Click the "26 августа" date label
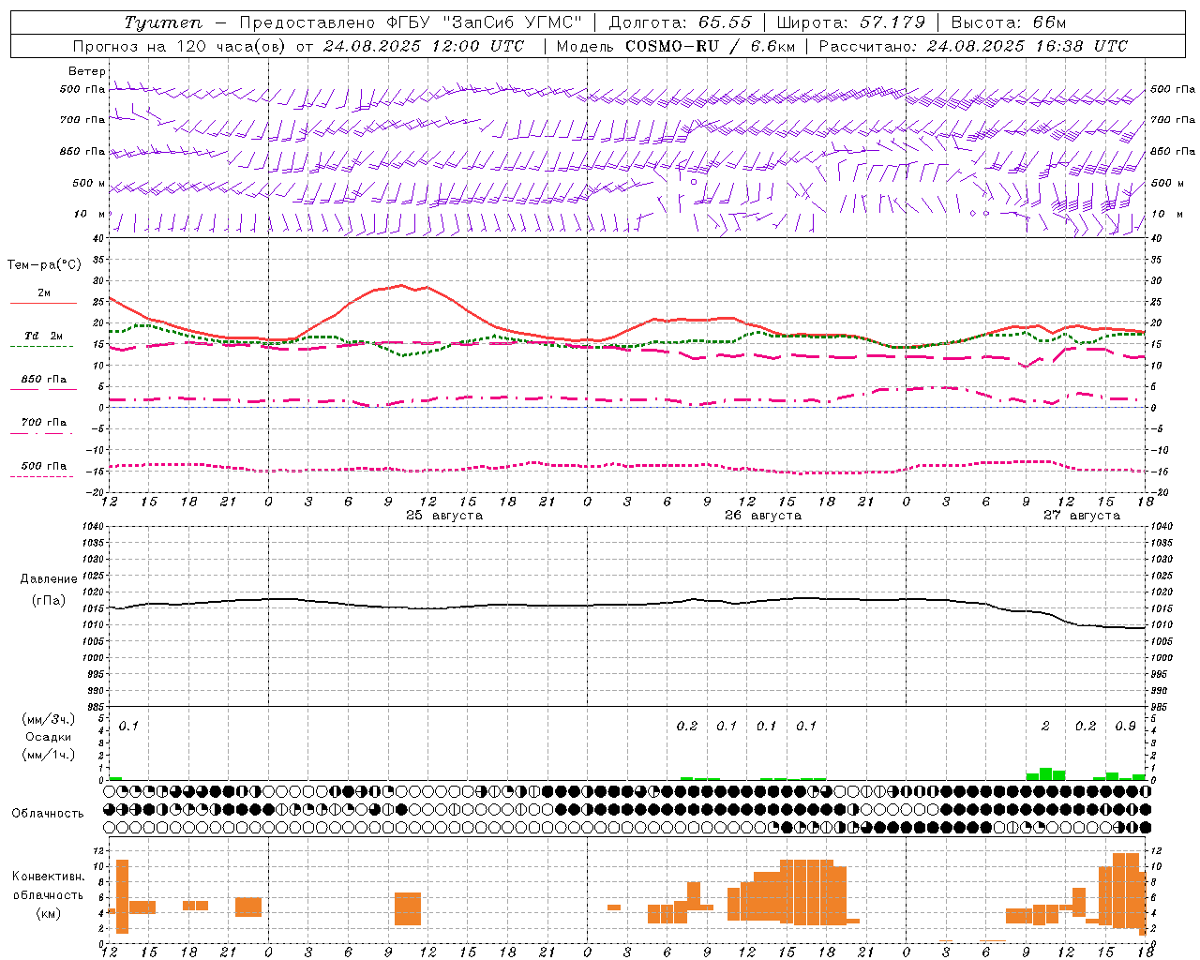This screenshot has height=960, width=1200. [763, 516]
